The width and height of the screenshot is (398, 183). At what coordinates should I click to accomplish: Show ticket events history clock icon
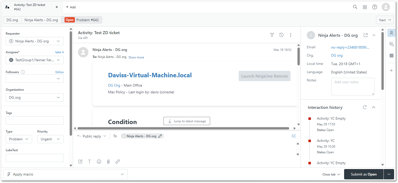coord(281,35)
